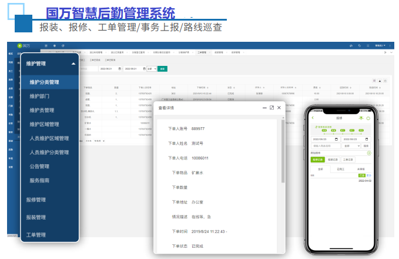Click the green plus icon to add repair
Viewport: 399px width, 259px height.
[x=368, y=152]
